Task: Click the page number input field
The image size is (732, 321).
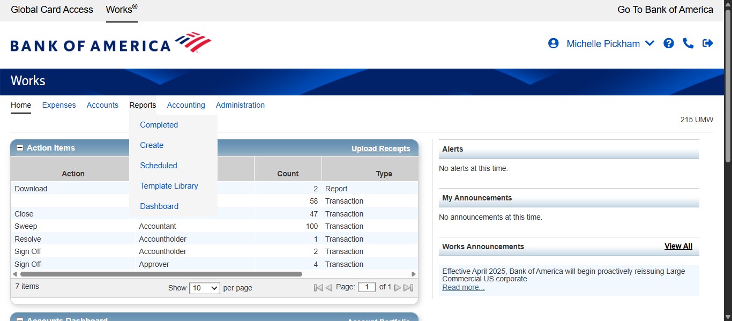Action: 367,287
